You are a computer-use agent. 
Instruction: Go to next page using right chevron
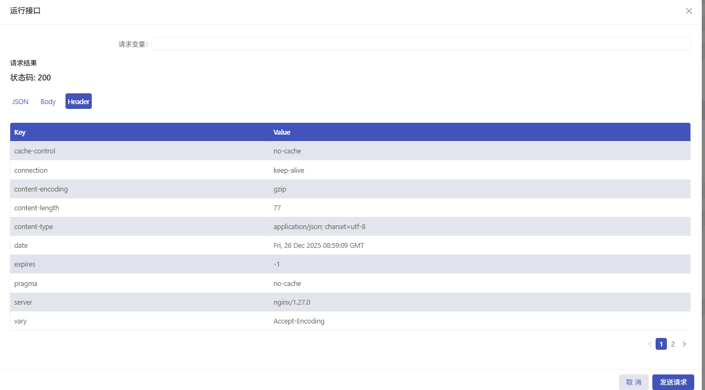pos(684,344)
